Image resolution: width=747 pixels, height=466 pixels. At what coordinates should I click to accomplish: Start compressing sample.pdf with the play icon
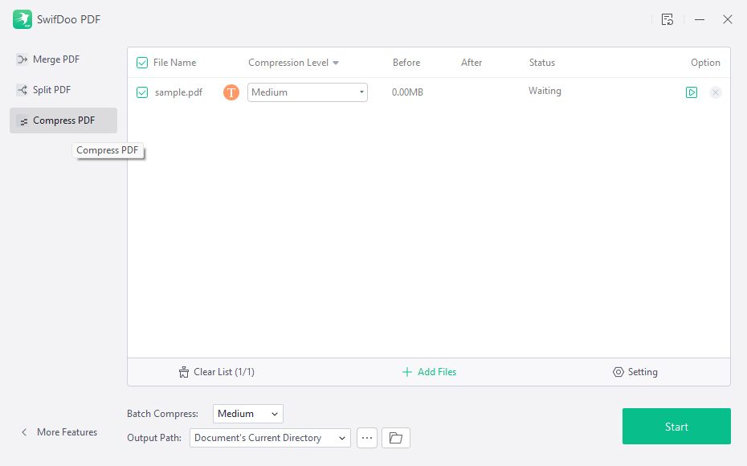692,92
